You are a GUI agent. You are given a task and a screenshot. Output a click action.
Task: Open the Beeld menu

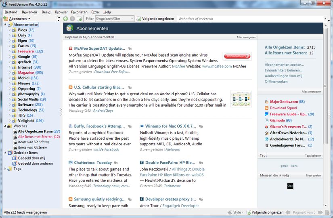click(x=46, y=12)
